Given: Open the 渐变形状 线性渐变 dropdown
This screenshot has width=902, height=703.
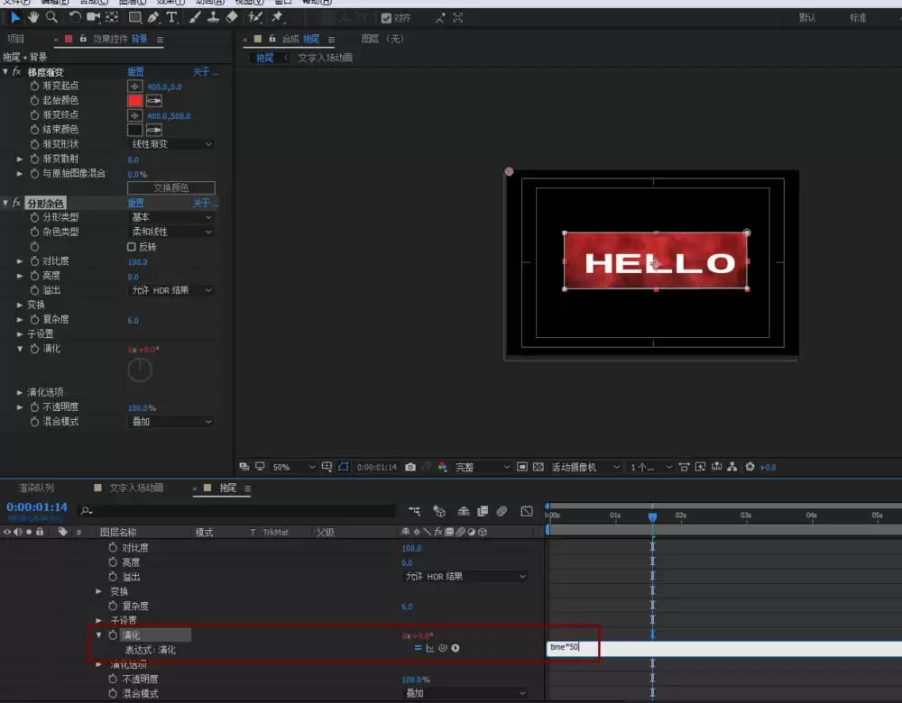Looking at the screenshot, I should 170,144.
